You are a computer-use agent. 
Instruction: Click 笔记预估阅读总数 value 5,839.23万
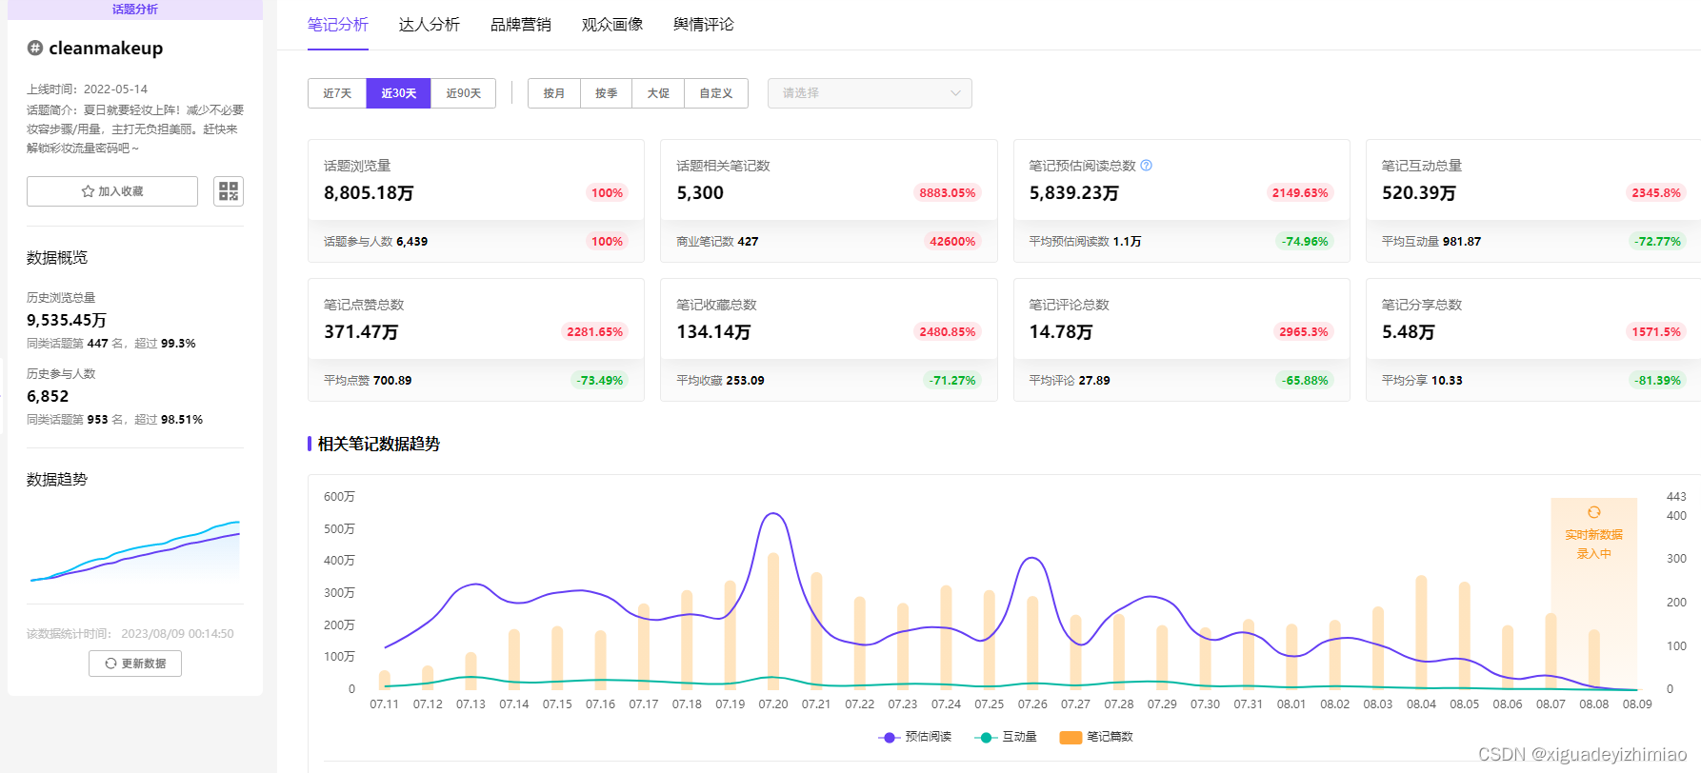(1073, 193)
